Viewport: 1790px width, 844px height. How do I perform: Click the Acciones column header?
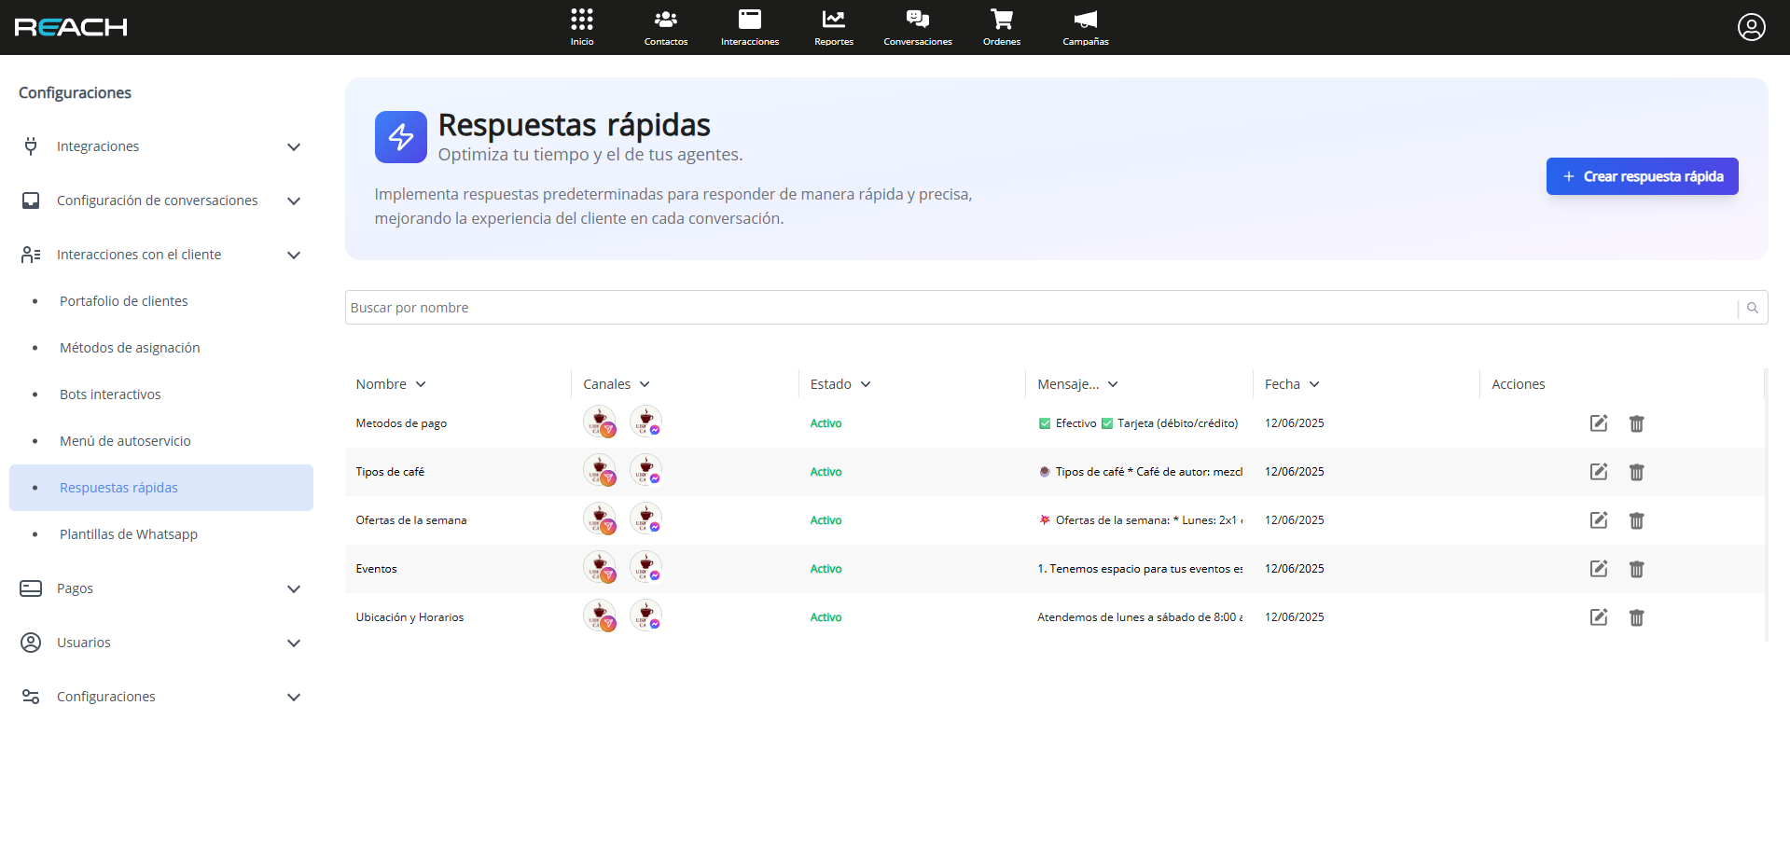click(1518, 384)
